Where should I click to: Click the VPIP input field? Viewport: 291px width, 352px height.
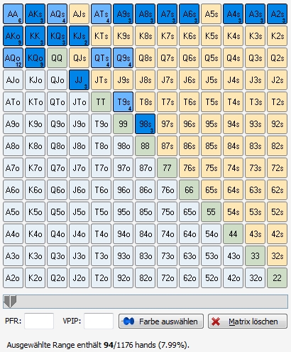[99, 321]
